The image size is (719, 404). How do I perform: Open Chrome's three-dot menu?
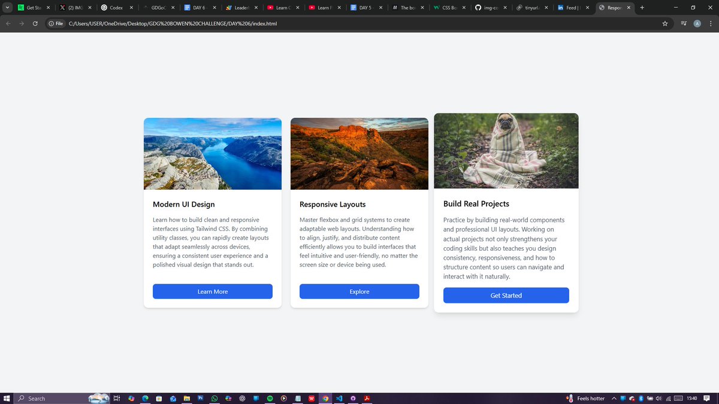pyautogui.click(x=711, y=23)
